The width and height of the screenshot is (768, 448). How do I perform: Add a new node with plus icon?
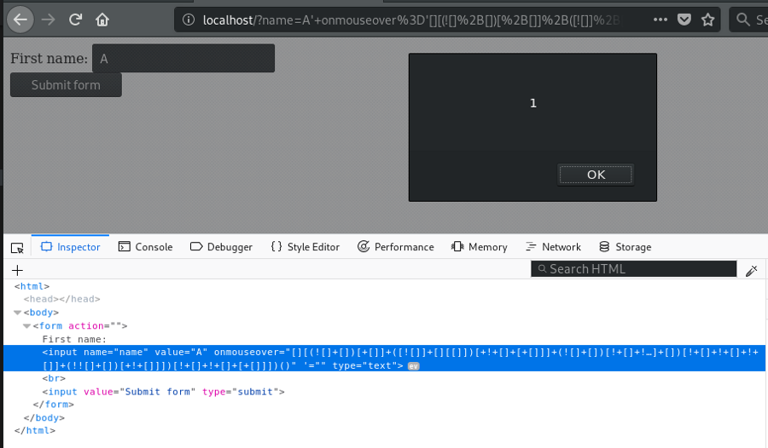pos(17,270)
